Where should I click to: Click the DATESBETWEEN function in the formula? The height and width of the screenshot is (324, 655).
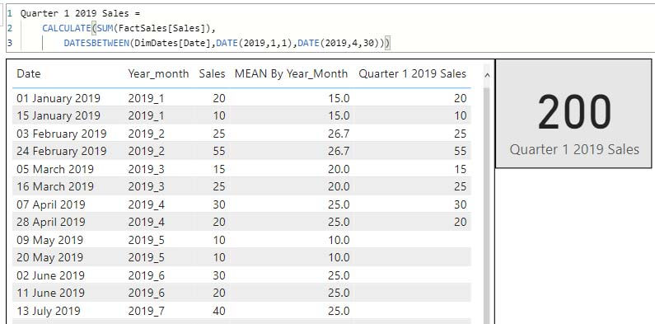(x=96, y=43)
